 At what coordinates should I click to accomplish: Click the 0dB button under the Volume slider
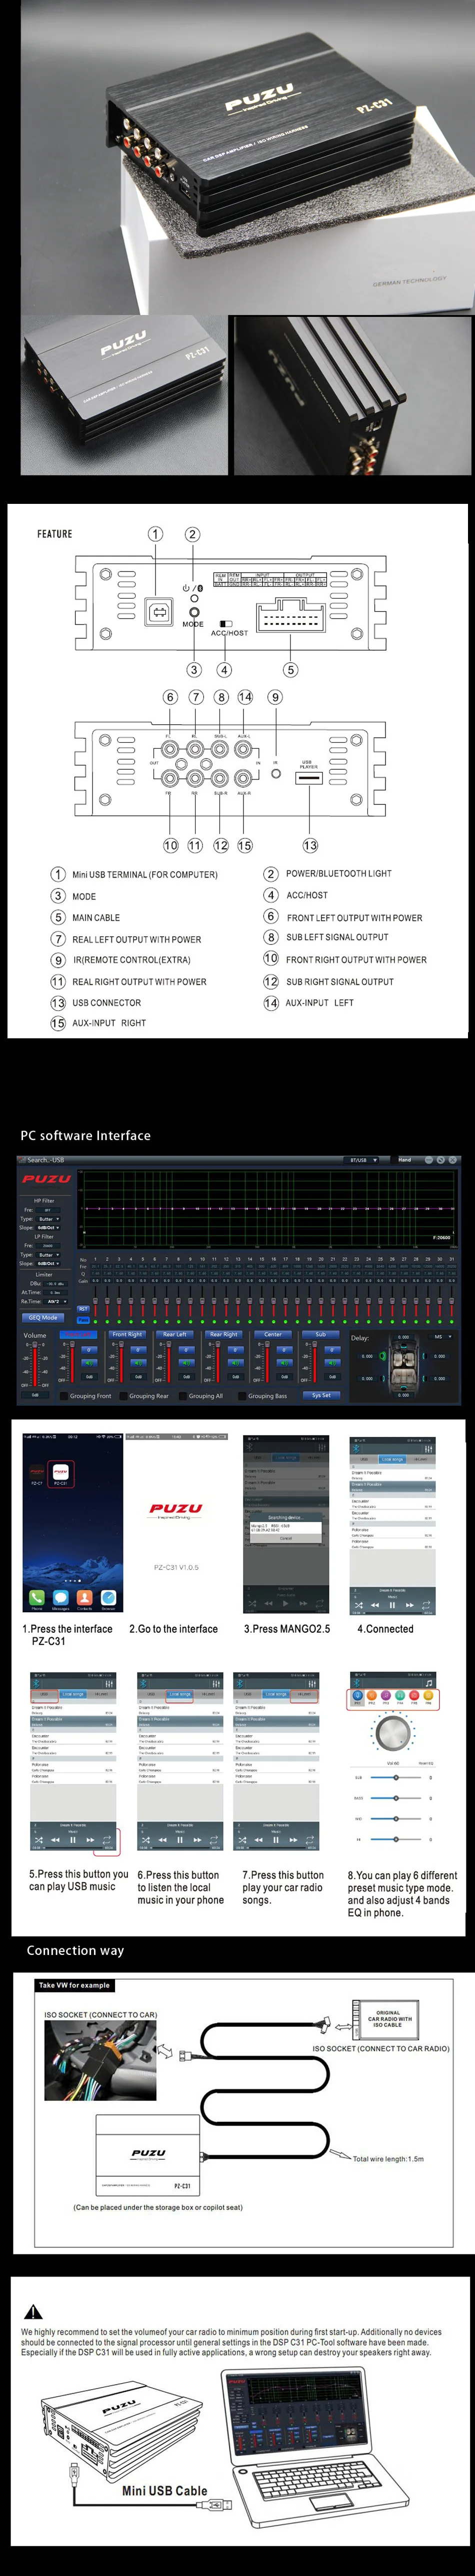(35, 1394)
